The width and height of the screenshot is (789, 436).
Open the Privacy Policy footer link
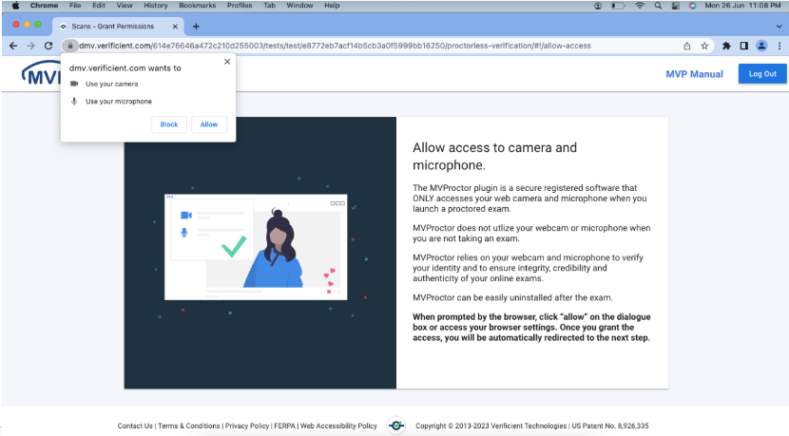247,426
